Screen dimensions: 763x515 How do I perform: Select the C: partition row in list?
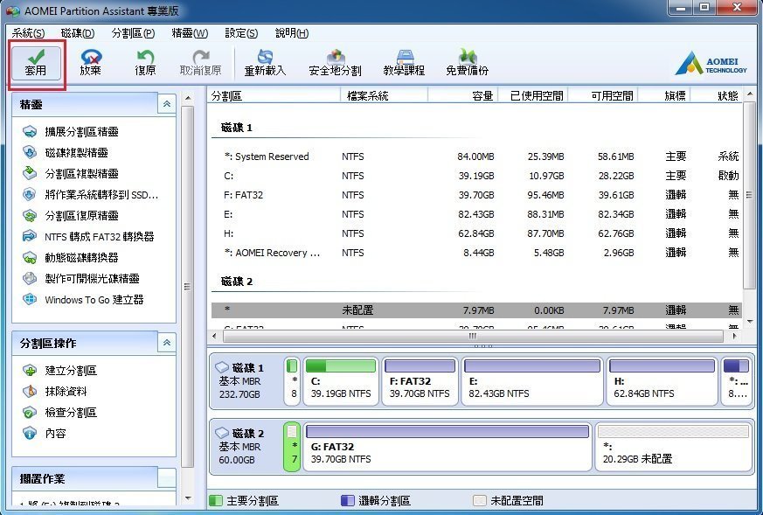477,176
